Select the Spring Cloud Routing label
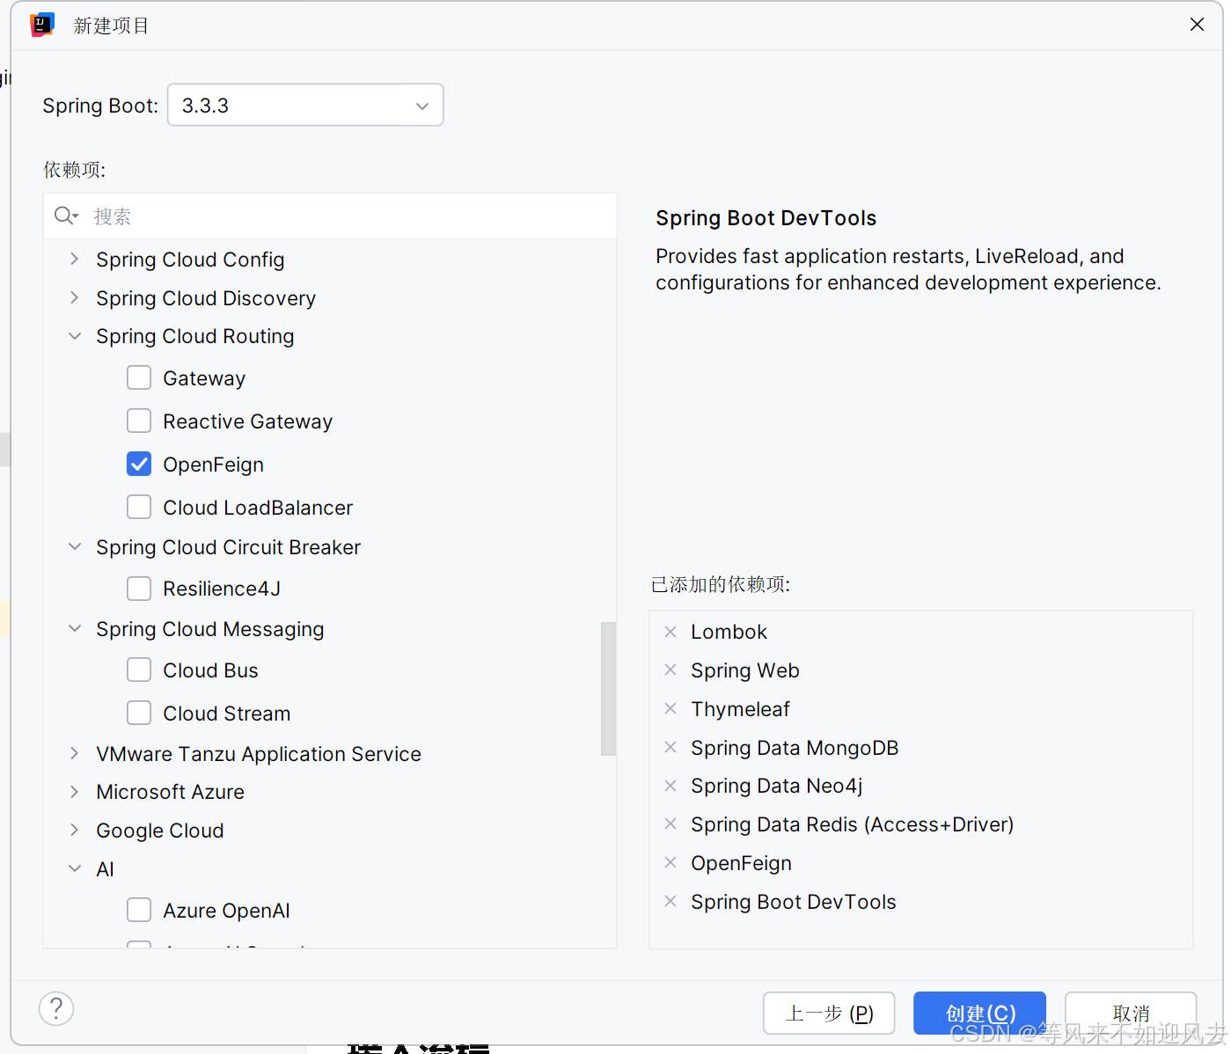Image resolution: width=1231 pixels, height=1054 pixels. coord(195,337)
